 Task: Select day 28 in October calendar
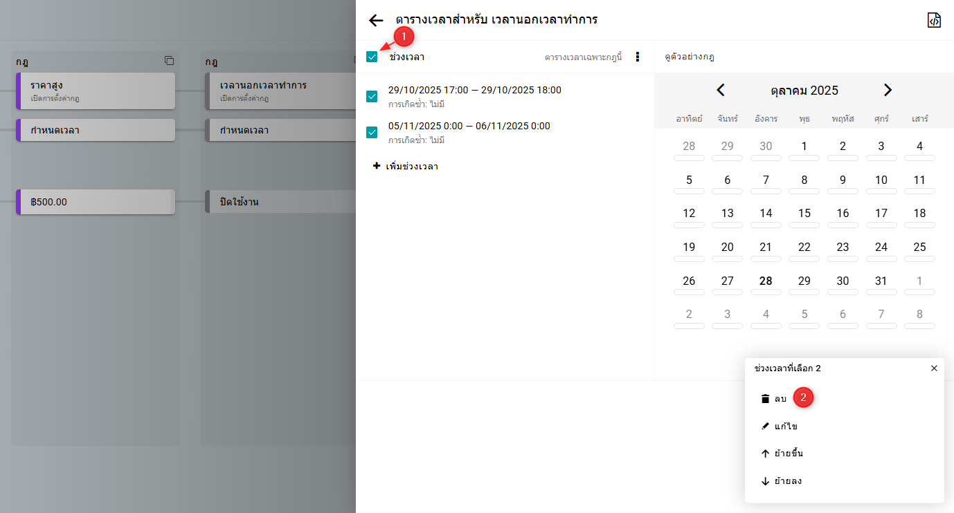click(766, 281)
